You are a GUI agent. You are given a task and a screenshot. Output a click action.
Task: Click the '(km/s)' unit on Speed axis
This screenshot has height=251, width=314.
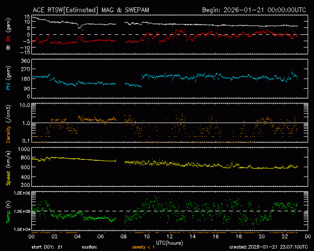[x=8, y=160]
